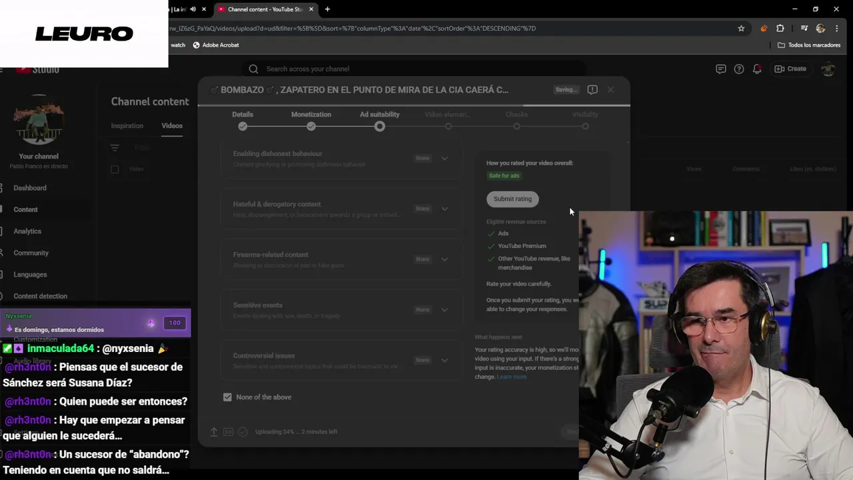Open the send feedback icon in Studio header
This screenshot has width=853, height=480.
720,69
